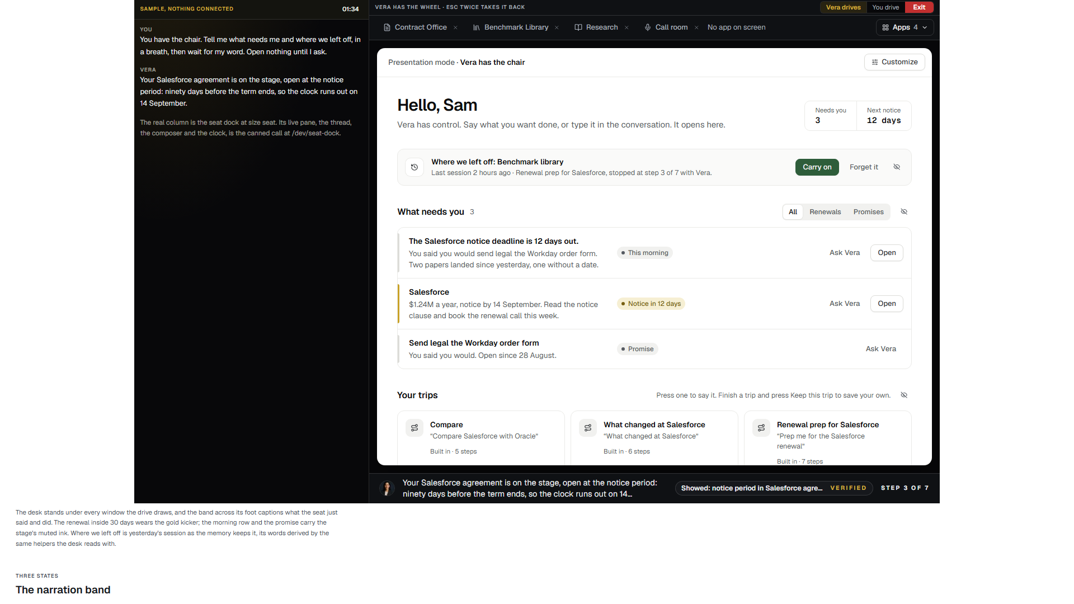Click Forget it on last session
This screenshot has width=1074, height=604.
click(x=864, y=167)
